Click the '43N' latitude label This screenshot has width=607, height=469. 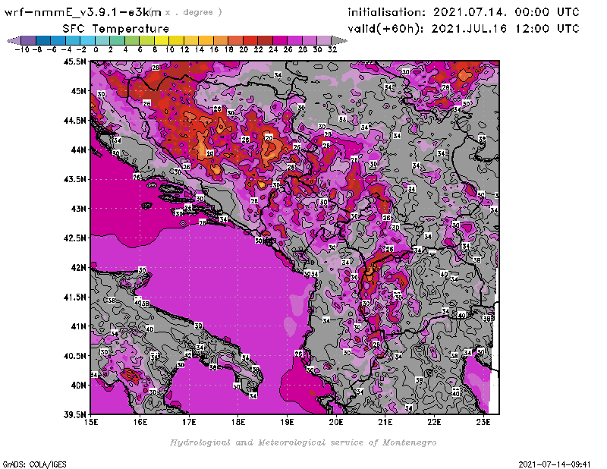tap(78, 209)
